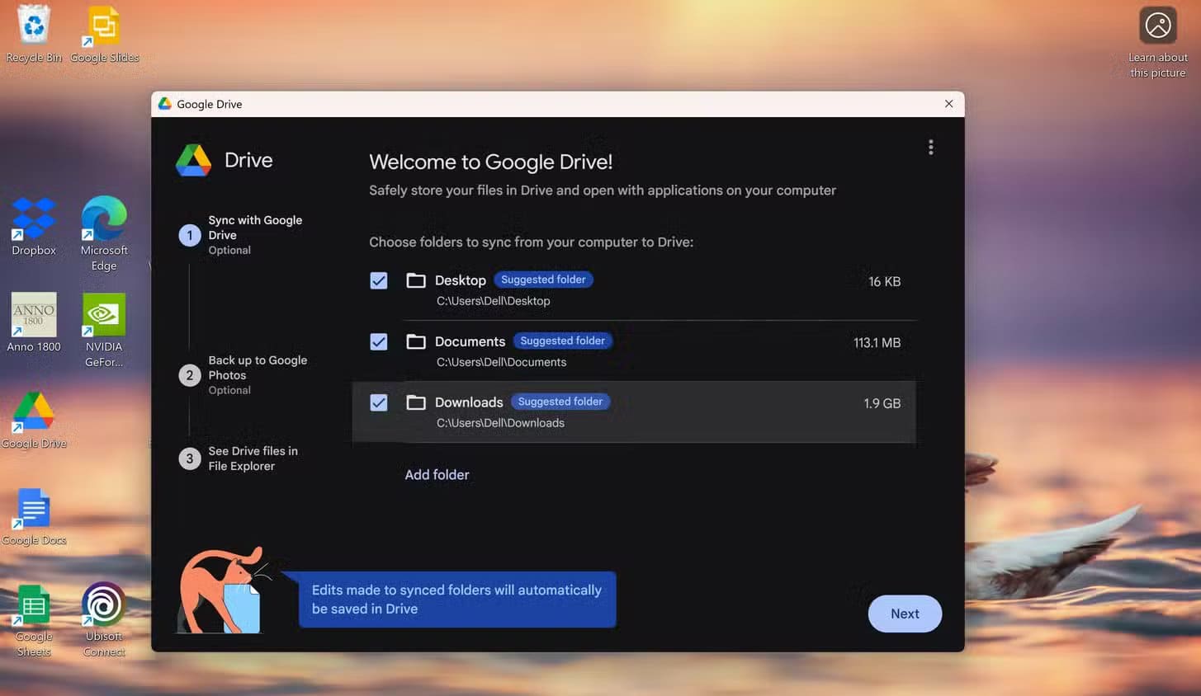Viewport: 1201px width, 696px height.
Task: Open Google Docs desktop shortcut
Action: pyautogui.click(x=34, y=510)
